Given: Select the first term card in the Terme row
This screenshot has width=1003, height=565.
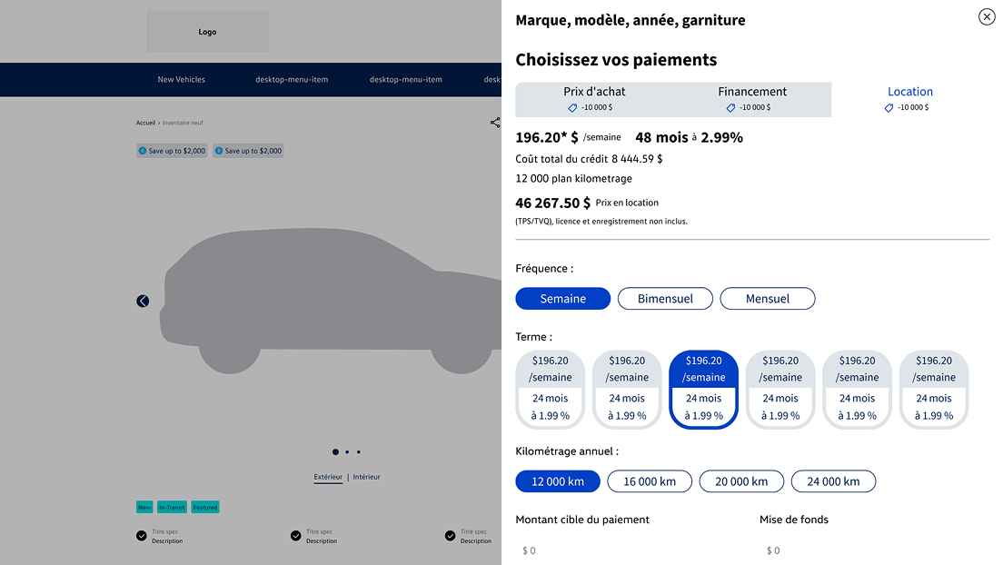Looking at the screenshot, I should (x=551, y=390).
